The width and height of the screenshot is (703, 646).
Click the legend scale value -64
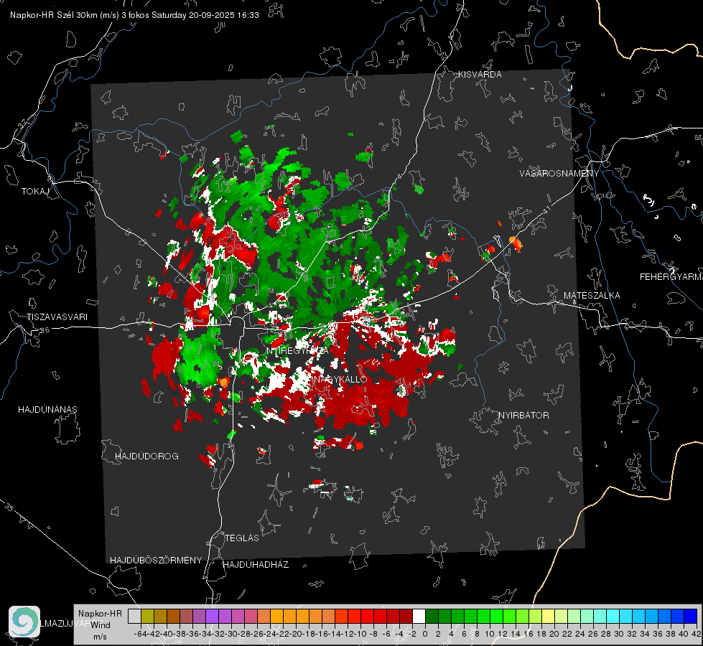pyautogui.click(x=141, y=634)
